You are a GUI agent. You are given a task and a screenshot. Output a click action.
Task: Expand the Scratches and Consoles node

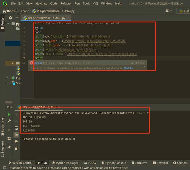[8, 83]
